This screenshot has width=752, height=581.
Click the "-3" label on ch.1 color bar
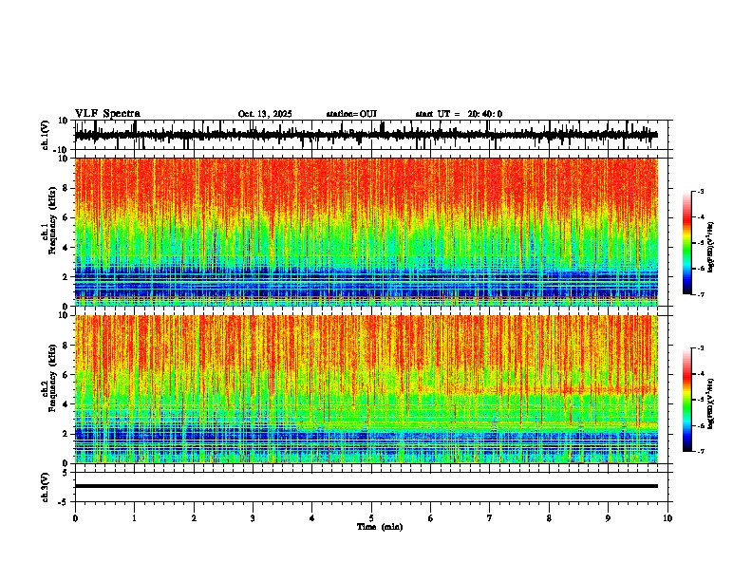(x=700, y=191)
